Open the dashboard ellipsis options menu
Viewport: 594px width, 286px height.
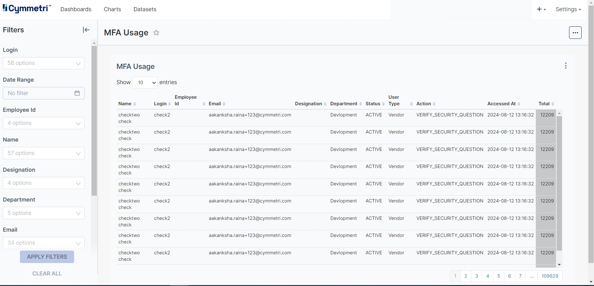click(x=575, y=33)
